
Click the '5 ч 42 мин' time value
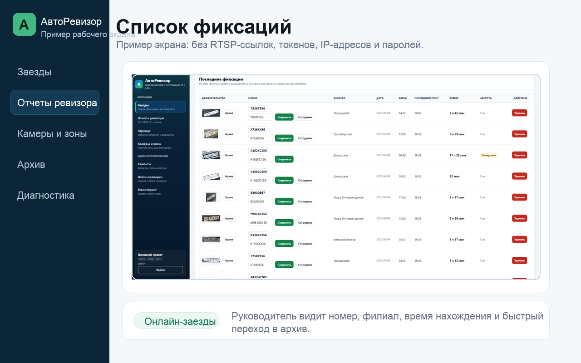point(457,113)
